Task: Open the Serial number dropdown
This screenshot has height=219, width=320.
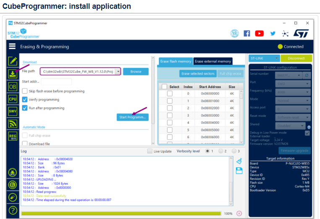Action: tap(289, 75)
